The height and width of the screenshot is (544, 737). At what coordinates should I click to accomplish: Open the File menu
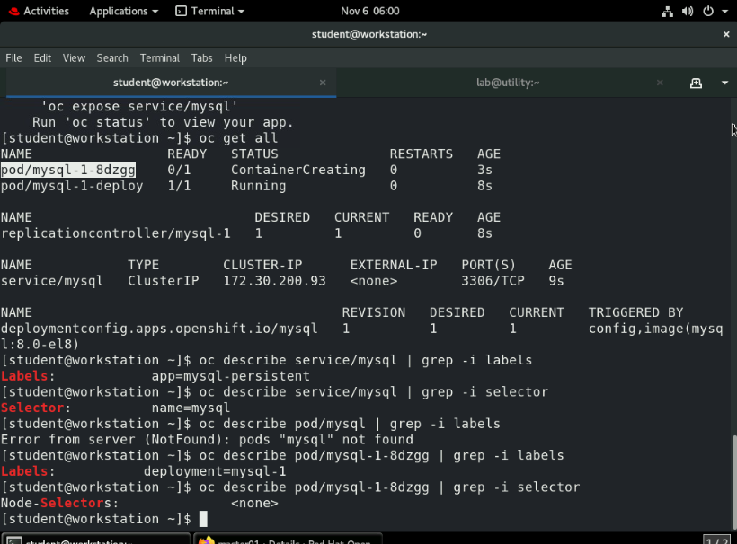pyautogui.click(x=13, y=57)
